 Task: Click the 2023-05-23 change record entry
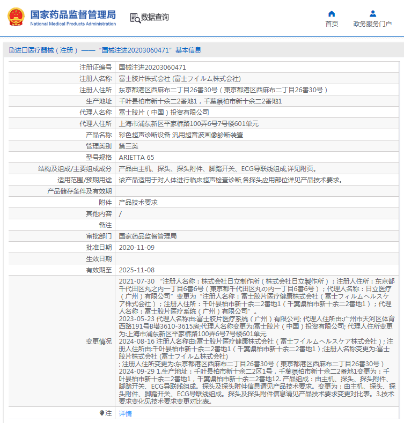pos(257,326)
